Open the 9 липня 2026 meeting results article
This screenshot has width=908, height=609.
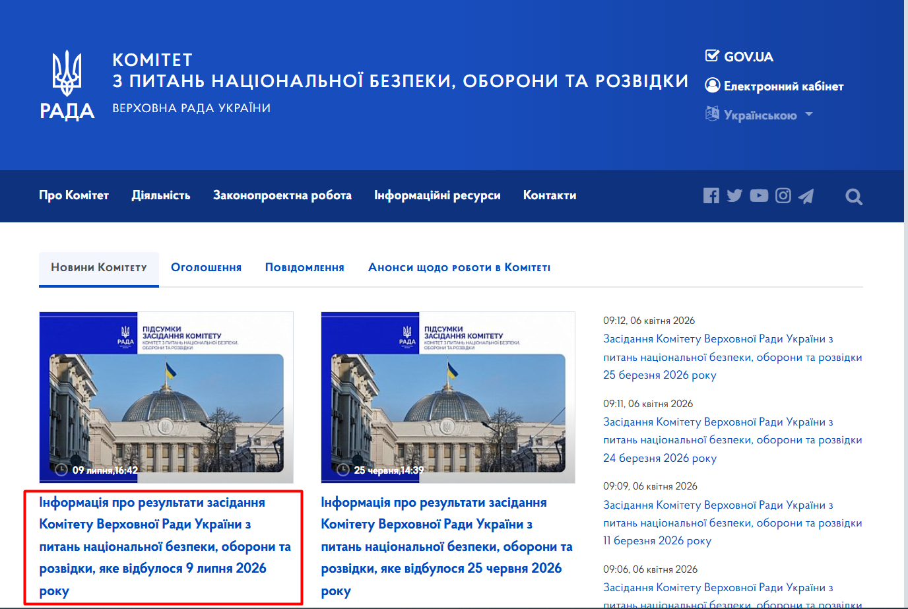[165, 547]
